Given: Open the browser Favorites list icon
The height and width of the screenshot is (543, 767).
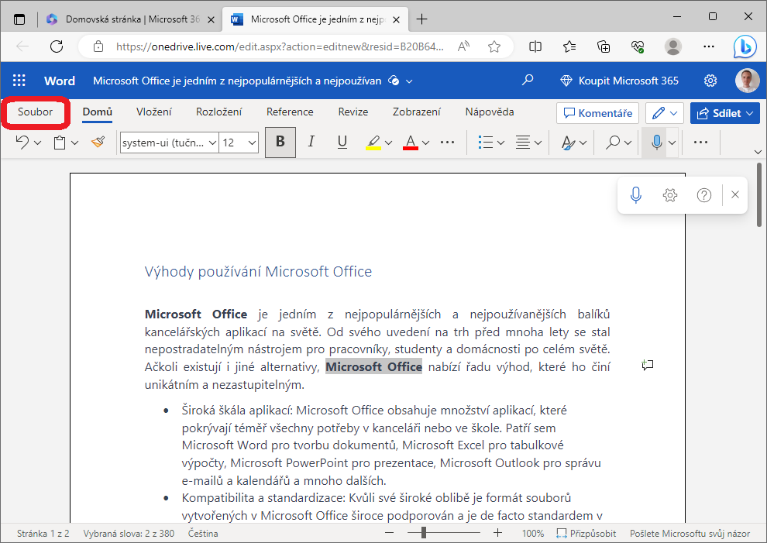Looking at the screenshot, I should point(569,46).
